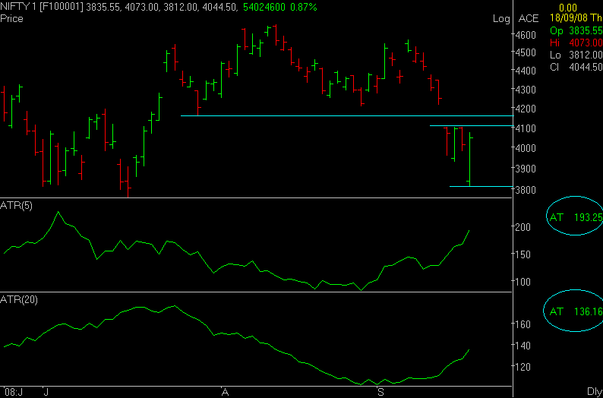Click the Op 3835.55 open value
The image size is (603, 398).
point(576,30)
